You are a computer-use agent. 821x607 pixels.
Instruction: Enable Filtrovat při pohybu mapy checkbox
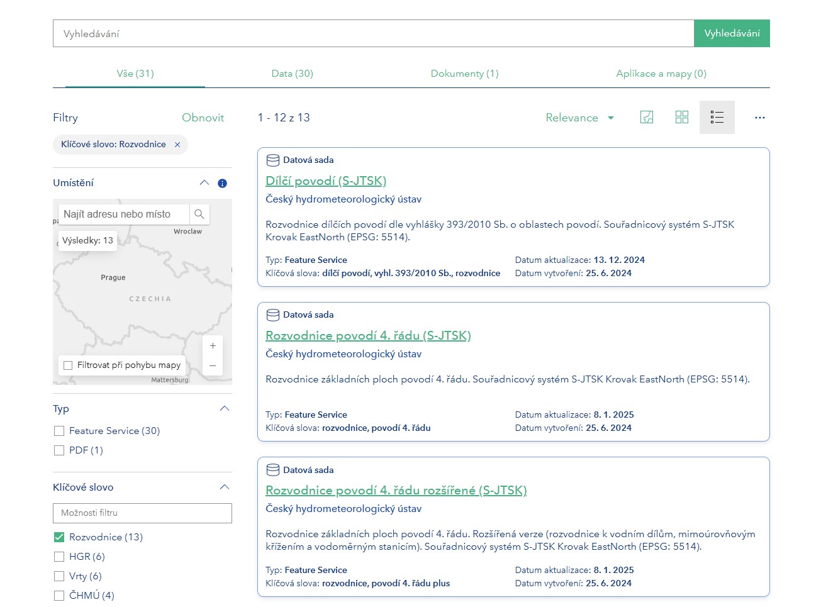point(68,365)
